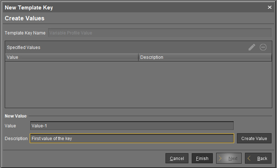
Task: Click into the Value-1 input field
Action: pyautogui.click(x=132, y=126)
